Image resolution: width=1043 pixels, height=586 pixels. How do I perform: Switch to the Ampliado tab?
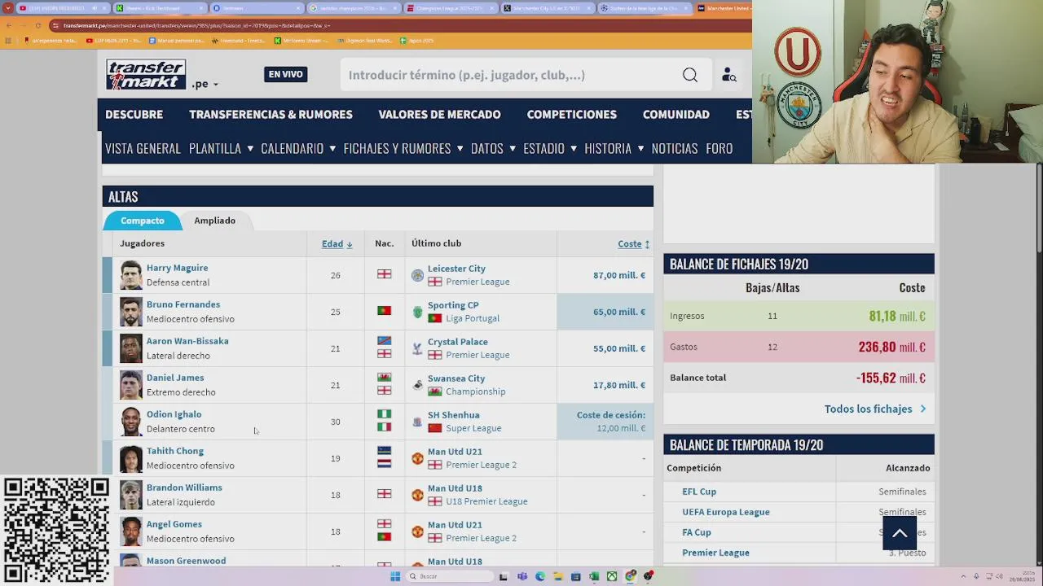[x=214, y=221]
